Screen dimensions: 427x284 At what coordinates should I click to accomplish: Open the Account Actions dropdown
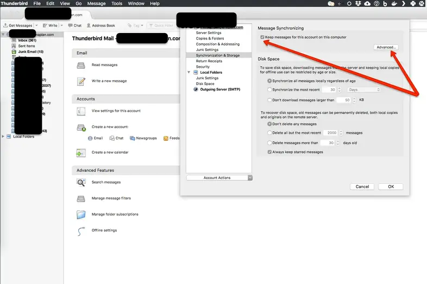(219, 178)
